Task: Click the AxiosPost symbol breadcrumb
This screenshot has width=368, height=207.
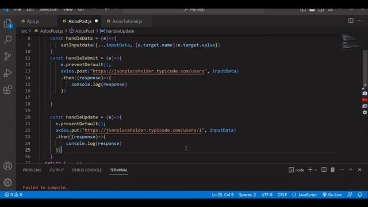Action: pyautogui.click(x=82, y=31)
